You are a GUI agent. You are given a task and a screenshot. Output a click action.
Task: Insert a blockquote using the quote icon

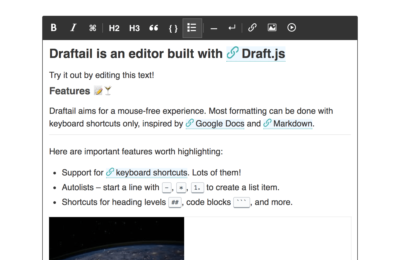click(154, 28)
